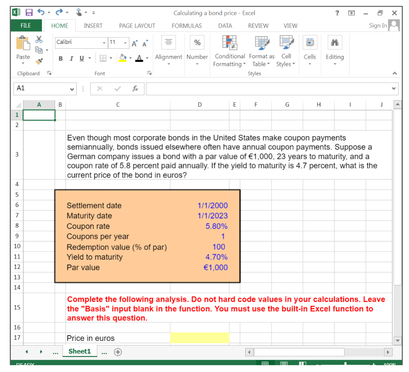This screenshot has height=372, width=409.
Task: Click the Cut (scissors) icon
Action: (39, 39)
